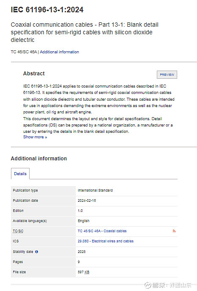Image resolution: width=197 pixels, height=291 pixels.
Task: Click the KB abbreviation in File size
Action: point(87,272)
